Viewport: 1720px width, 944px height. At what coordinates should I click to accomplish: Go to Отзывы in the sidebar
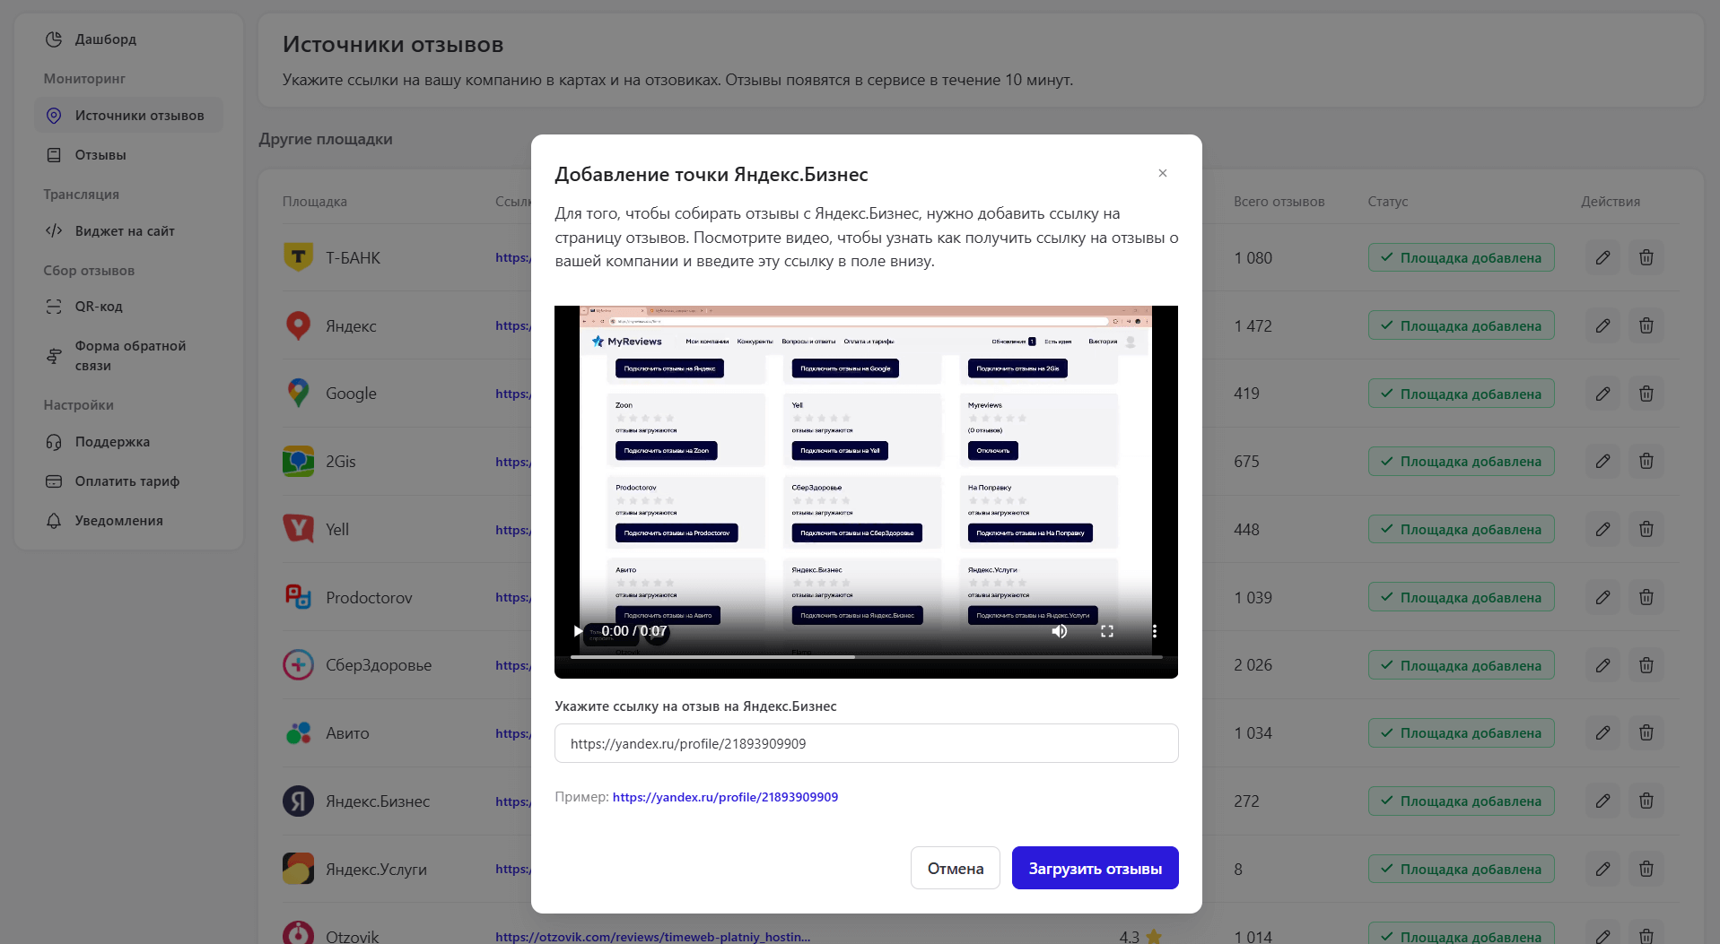click(x=100, y=155)
